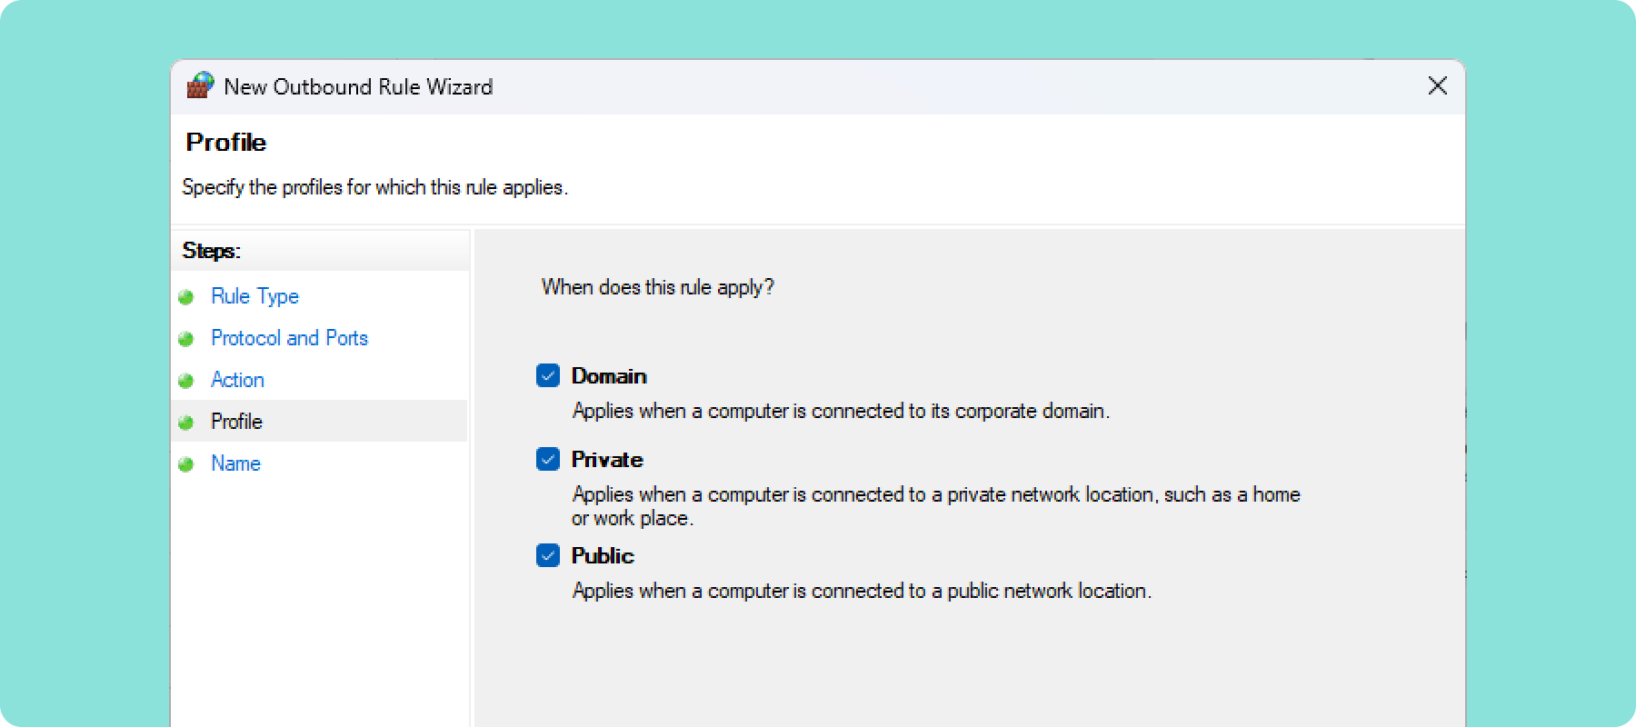Click the green bullet beside Action step
The height and width of the screenshot is (727, 1636).
186,381
